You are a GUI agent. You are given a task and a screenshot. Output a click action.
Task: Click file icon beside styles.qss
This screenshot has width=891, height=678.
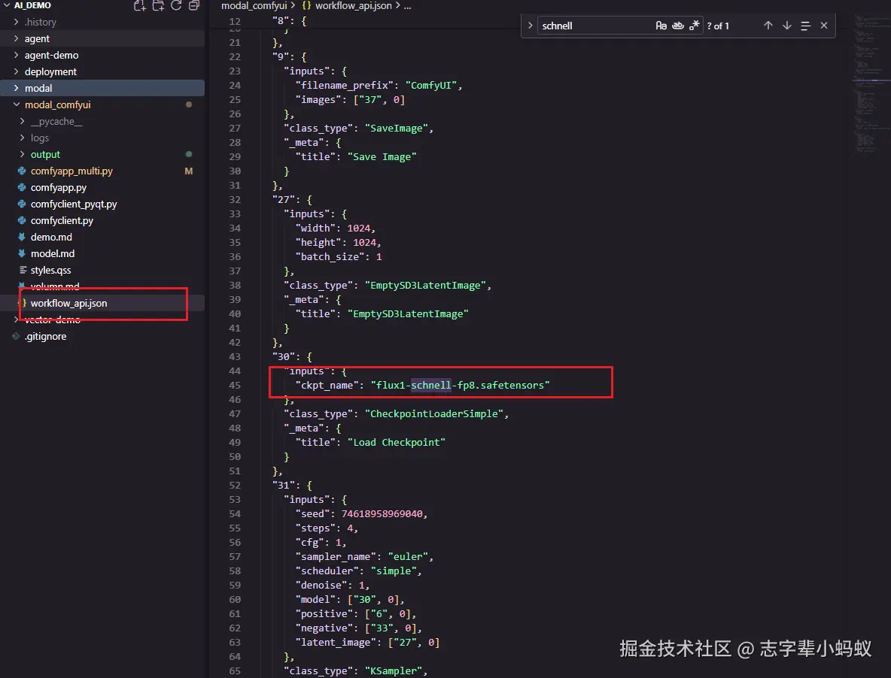(x=23, y=270)
